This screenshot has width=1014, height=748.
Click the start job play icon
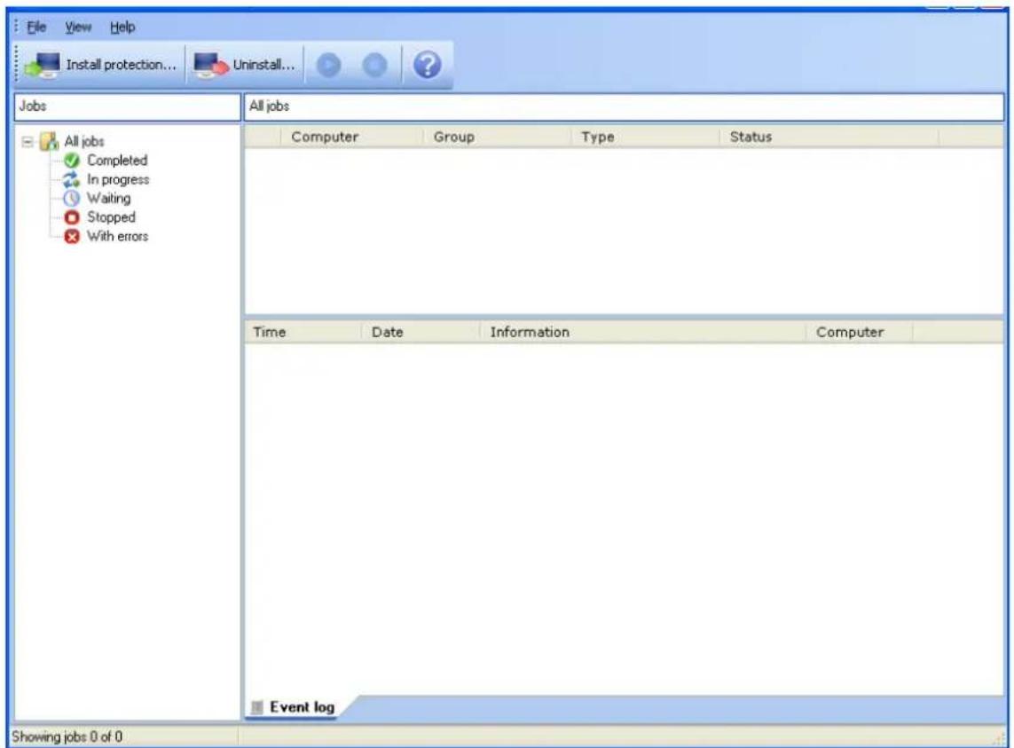[328, 66]
